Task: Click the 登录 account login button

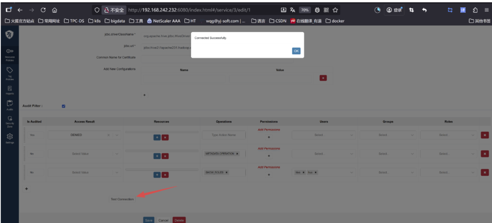Action: (x=395, y=10)
